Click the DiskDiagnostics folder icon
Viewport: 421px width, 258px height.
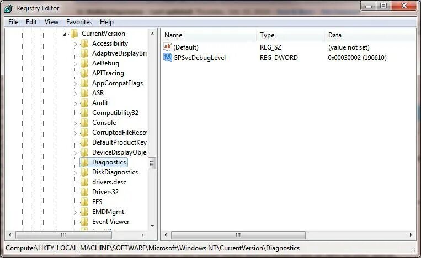click(x=84, y=172)
